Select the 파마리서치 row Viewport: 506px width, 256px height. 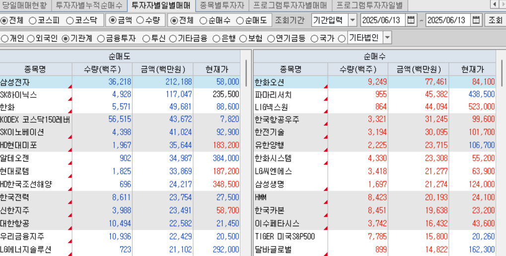tap(375, 94)
